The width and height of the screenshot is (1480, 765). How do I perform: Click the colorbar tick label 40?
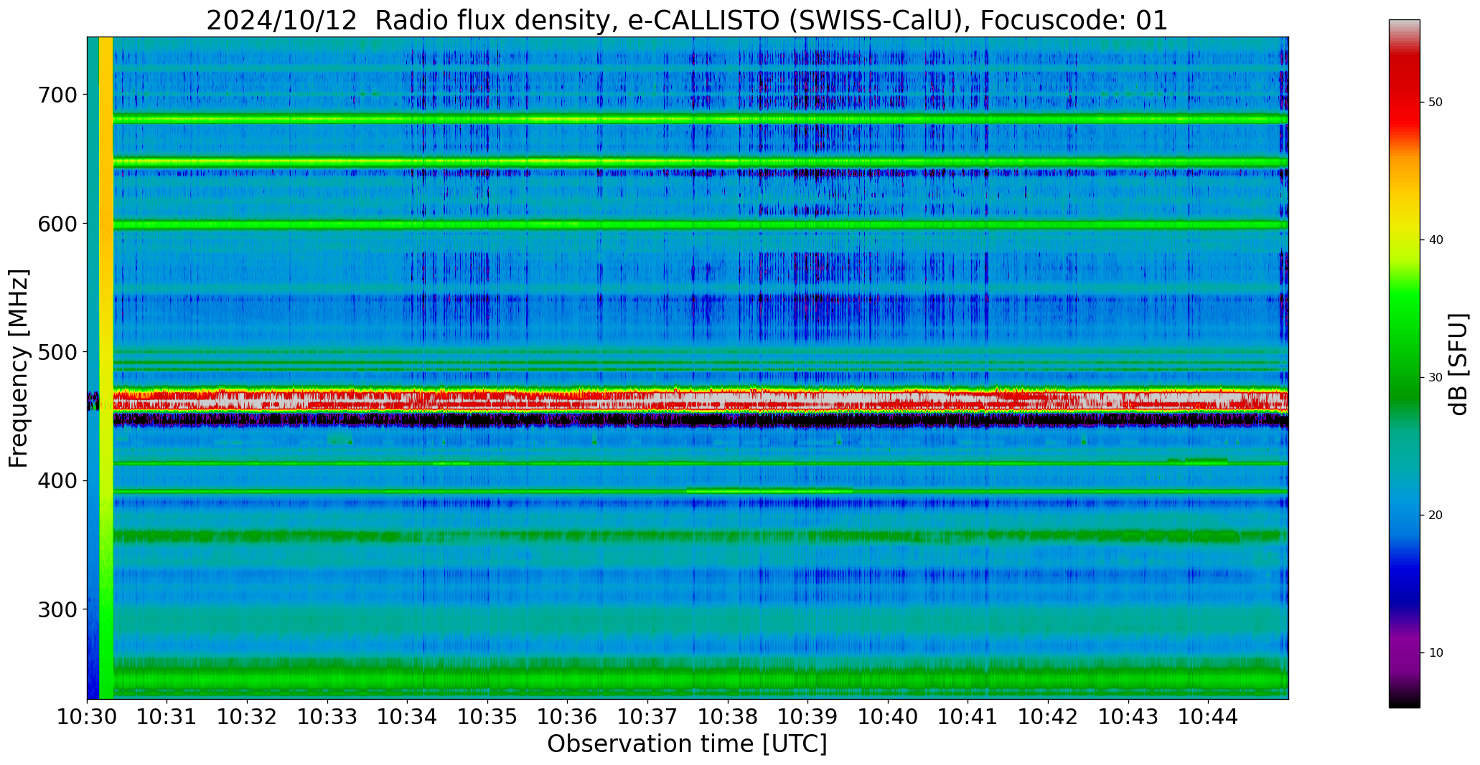tap(1435, 240)
